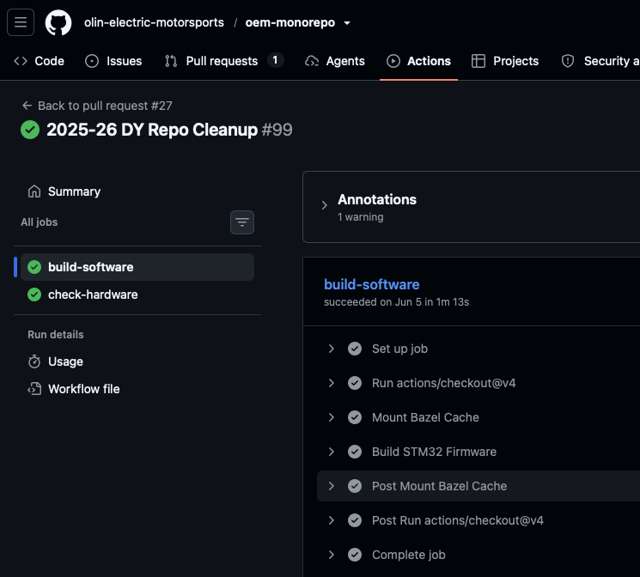The image size is (640, 577).
Task: Select the build-software job in sidebar
Action: [x=137, y=267]
